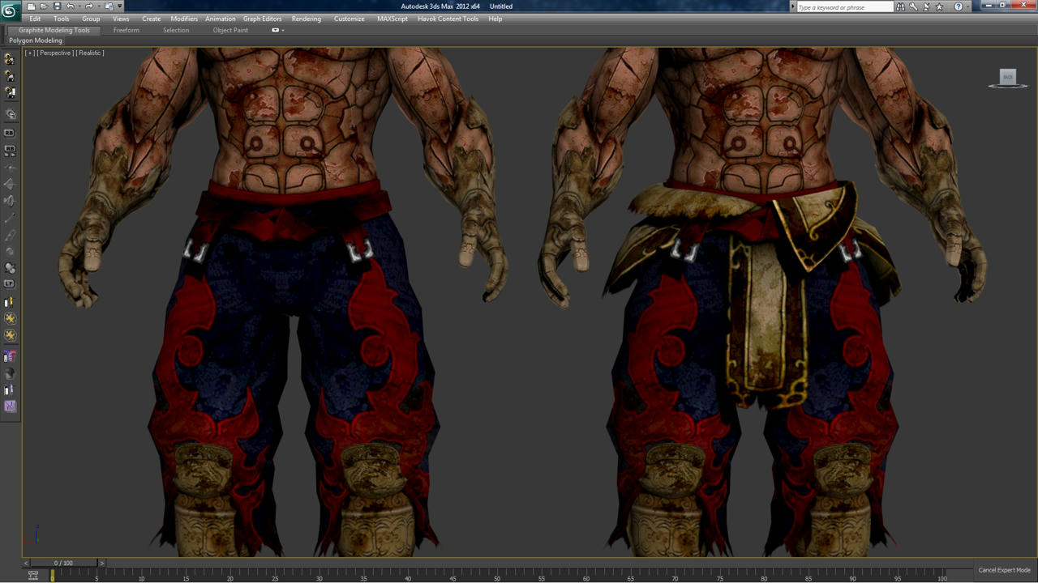This screenshot has height=583, width=1038.
Task: Switch to the Freeform ribbon tab
Action: (x=127, y=30)
